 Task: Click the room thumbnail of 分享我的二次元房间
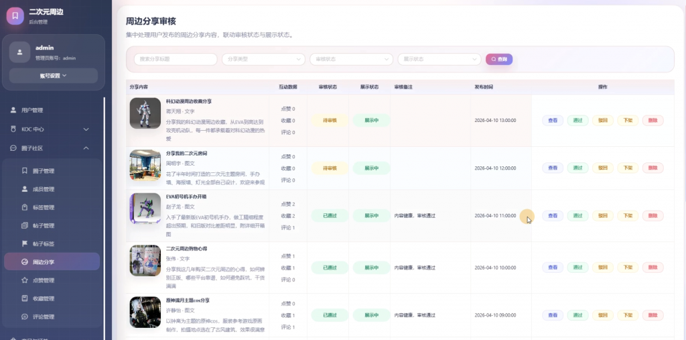pos(145,165)
